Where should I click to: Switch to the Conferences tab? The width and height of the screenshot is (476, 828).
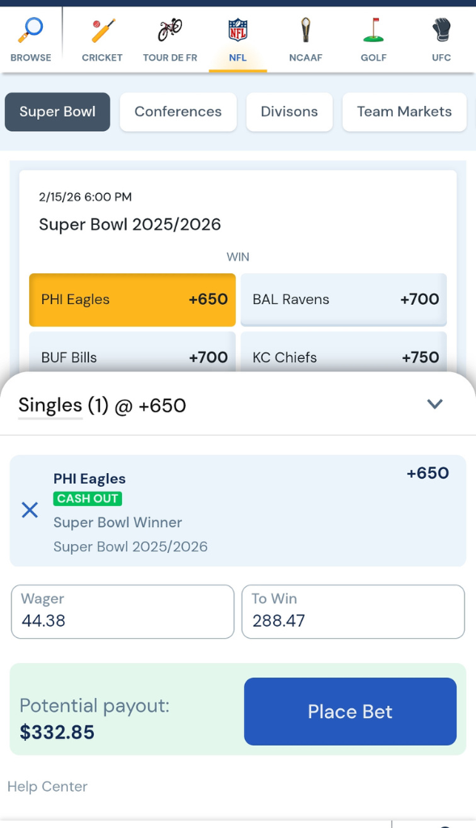pos(179,112)
